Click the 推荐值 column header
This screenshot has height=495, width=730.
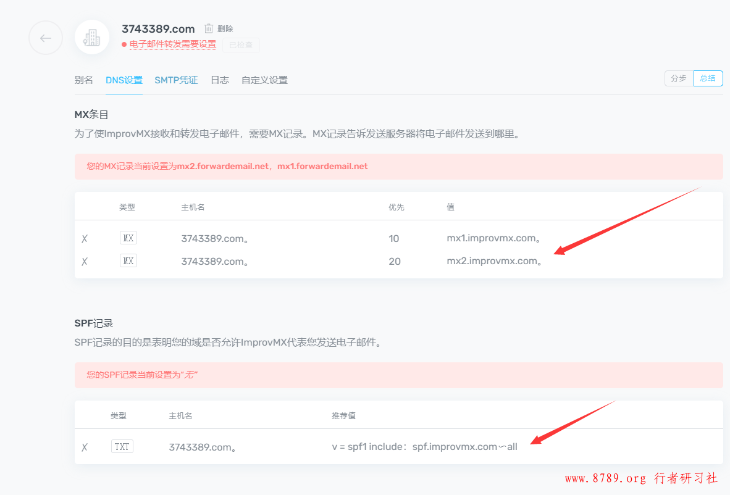pos(343,415)
